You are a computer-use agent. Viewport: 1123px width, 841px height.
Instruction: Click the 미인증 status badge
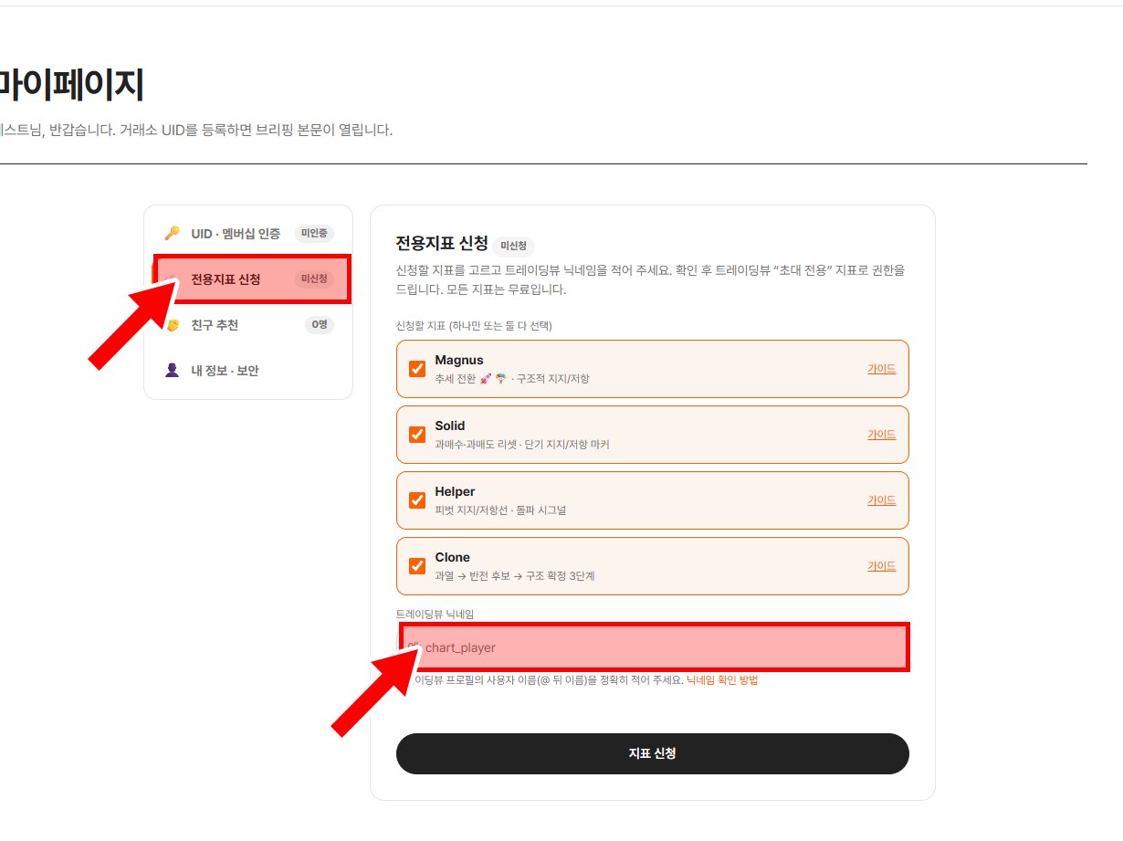coord(314,233)
